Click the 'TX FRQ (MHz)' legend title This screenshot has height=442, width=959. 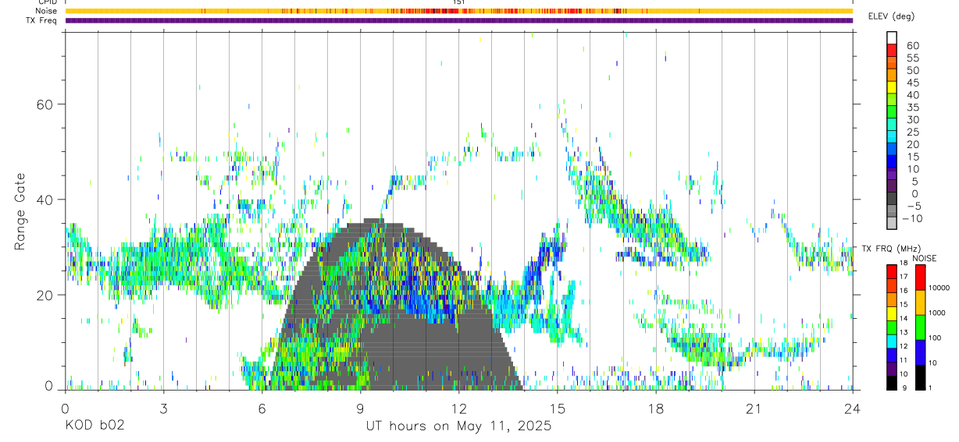click(x=890, y=249)
